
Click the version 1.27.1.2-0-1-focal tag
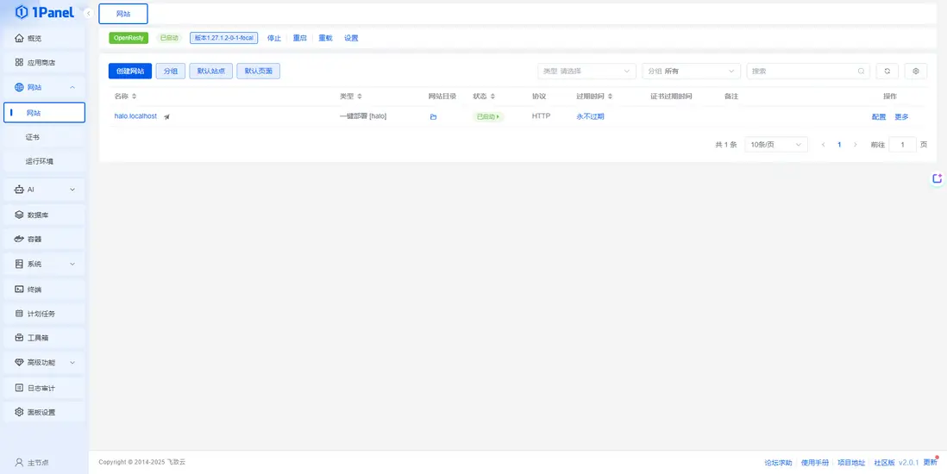[223, 38]
